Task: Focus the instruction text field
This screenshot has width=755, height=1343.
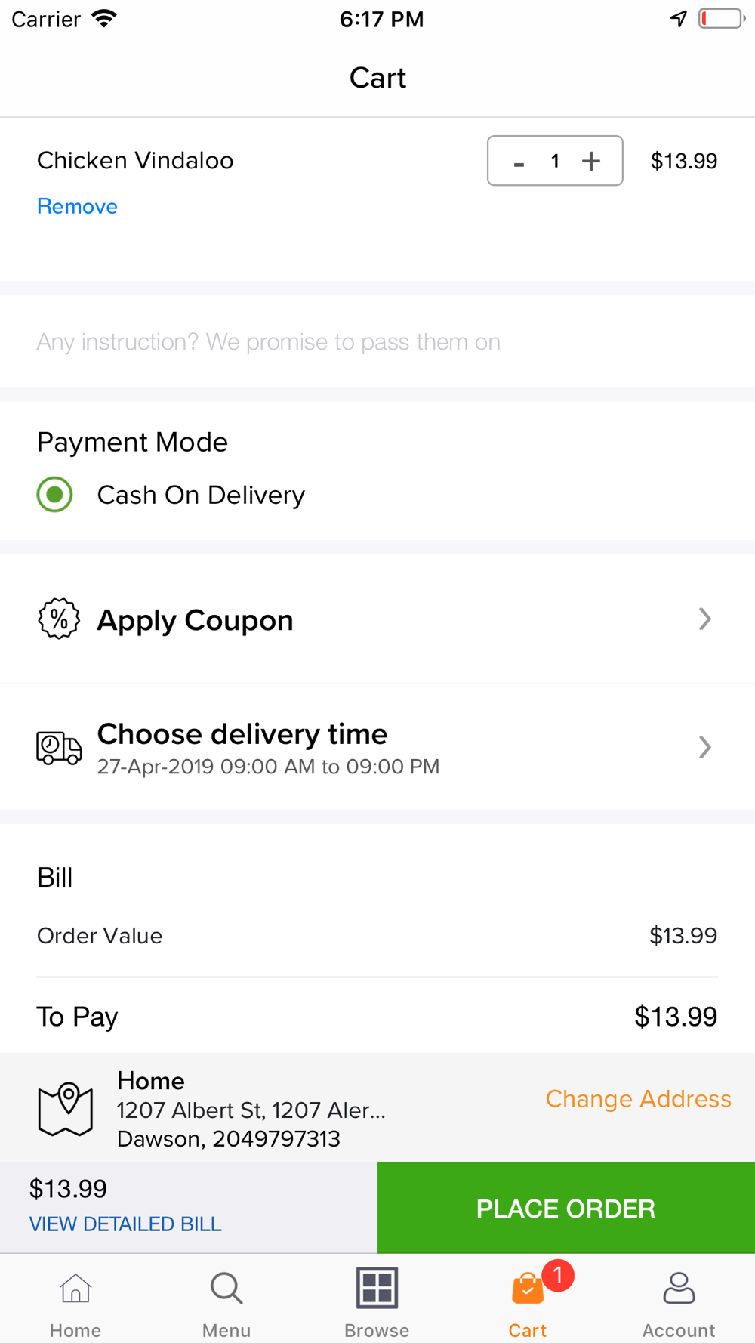Action: (x=377, y=341)
